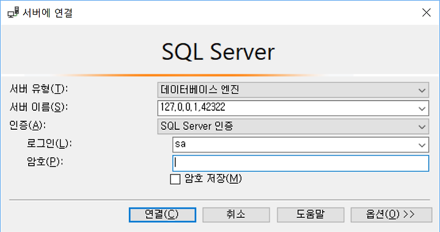Click the 서버 이름(S) label
The image size is (440, 232).
click(38, 107)
